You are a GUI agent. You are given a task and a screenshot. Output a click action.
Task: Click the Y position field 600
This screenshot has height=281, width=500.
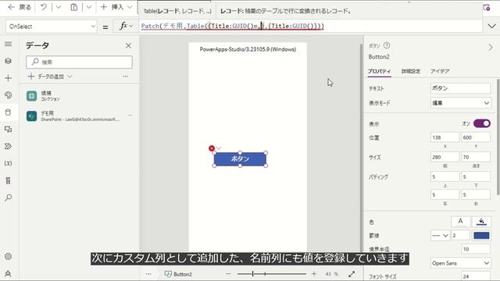click(476, 137)
